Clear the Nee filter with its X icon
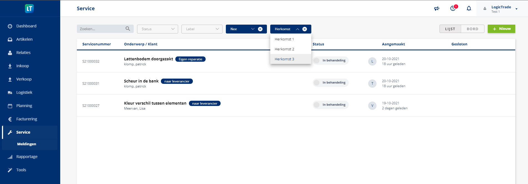The width and height of the screenshot is (528, 184). coord(260,29)
